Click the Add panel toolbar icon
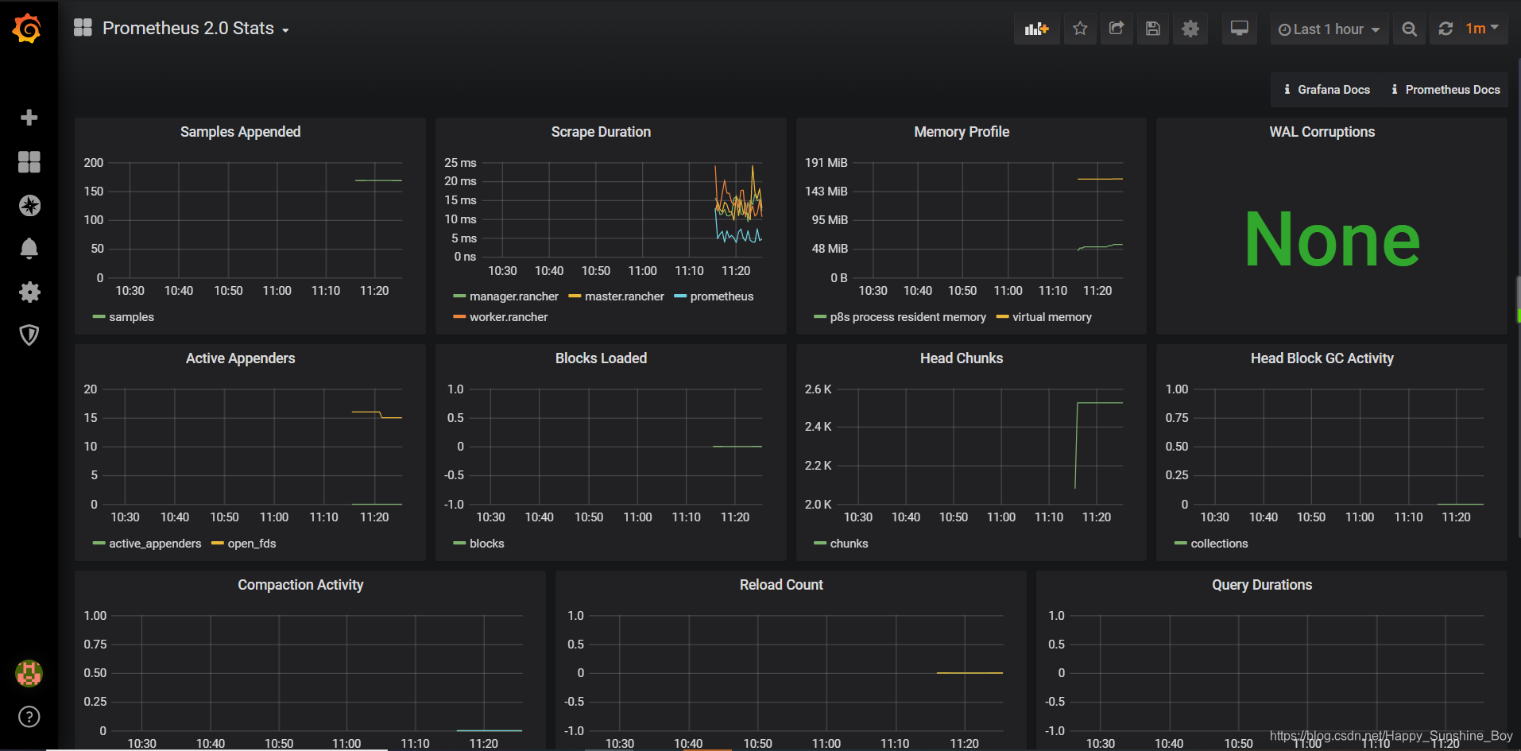Screen dimensions: 1521x751 pos(1036,29)
